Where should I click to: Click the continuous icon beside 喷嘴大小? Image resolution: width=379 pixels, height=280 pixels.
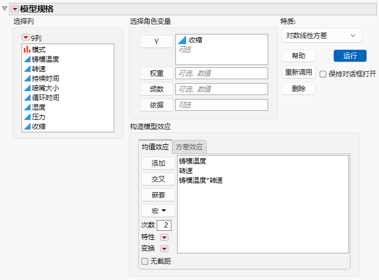pyautogui.click(x=27, y=88)
